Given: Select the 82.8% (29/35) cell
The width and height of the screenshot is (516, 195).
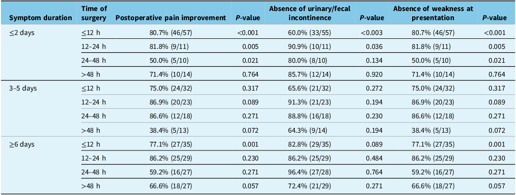Looking at the screenshot, I should [309, 143].
